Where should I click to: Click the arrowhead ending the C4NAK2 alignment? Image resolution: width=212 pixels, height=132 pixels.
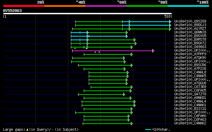(x=132, y=123)
